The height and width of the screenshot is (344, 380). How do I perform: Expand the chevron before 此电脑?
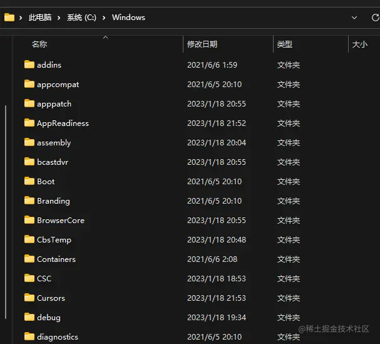tap(21, 18)
